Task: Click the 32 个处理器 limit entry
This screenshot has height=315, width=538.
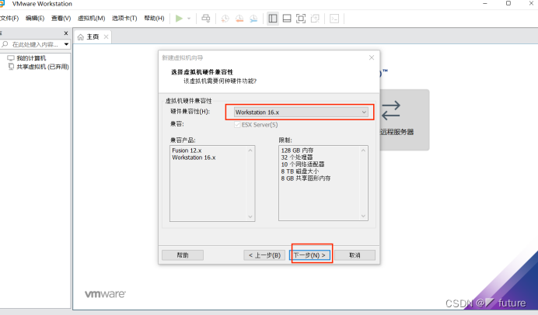Action: tap(297, 157)
